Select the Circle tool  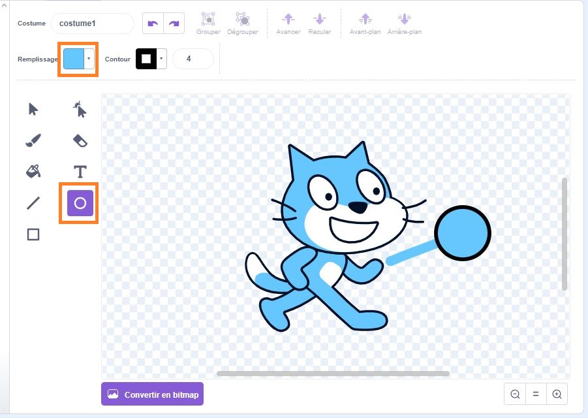tap(80, 203)
